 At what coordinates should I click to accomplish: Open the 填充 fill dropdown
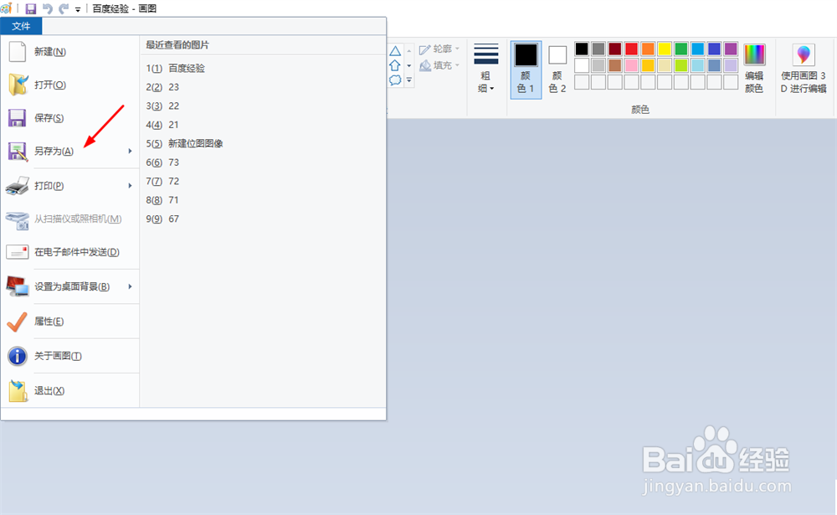pyautogui.click(x=439, y=65)
